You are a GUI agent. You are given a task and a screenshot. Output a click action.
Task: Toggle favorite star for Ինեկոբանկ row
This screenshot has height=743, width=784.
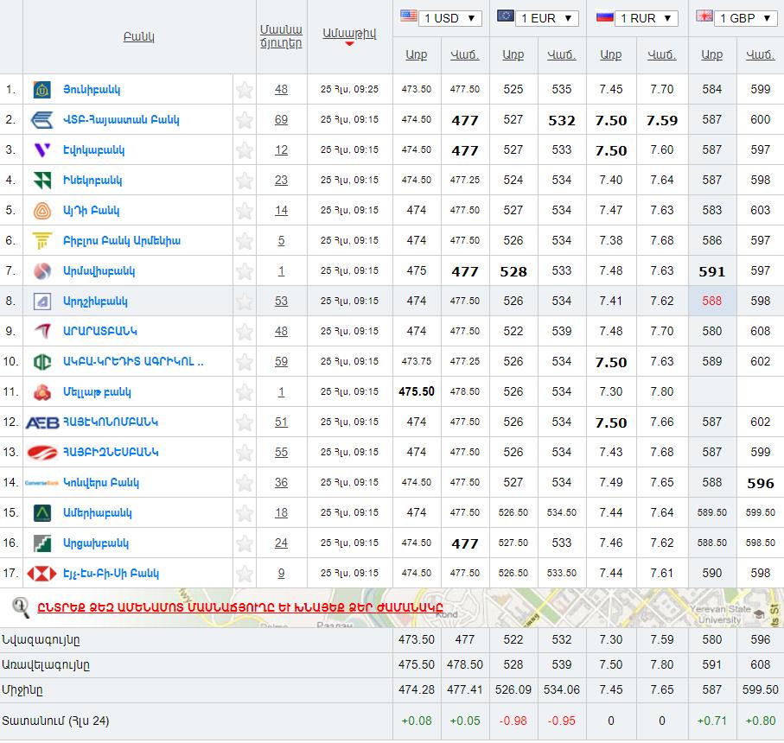click(x=245, y=180)
